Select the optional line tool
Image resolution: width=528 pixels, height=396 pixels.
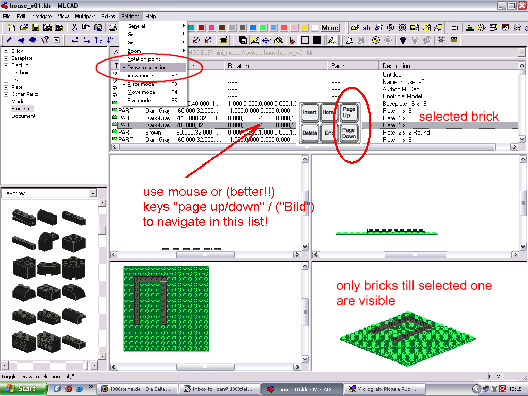pos(45,40)
